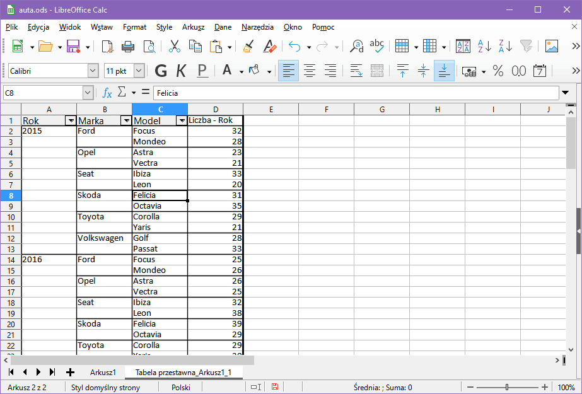
Task: Click the Clone formatting paintbrush icon
Action: pos(248,47)
